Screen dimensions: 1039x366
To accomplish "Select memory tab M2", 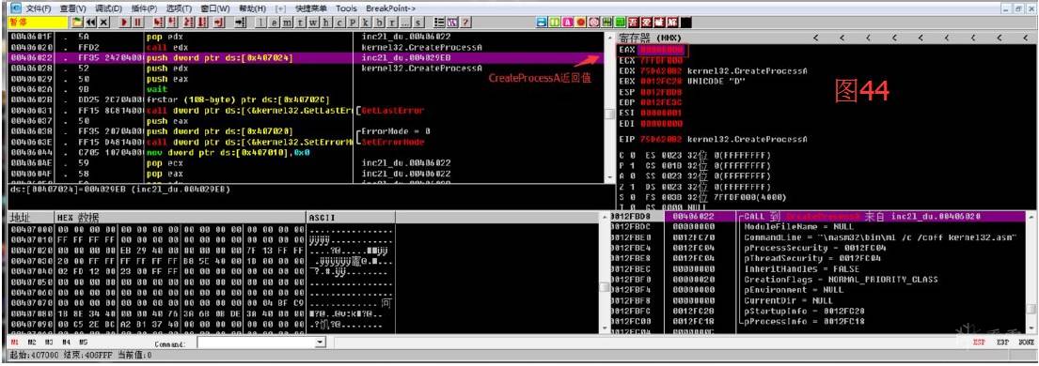I will click(x=31, y=343).
